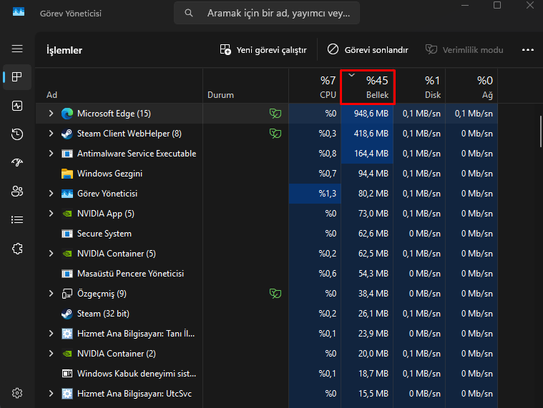
Task: Click Görevi sonlandır button
Action: pos(368,50)
